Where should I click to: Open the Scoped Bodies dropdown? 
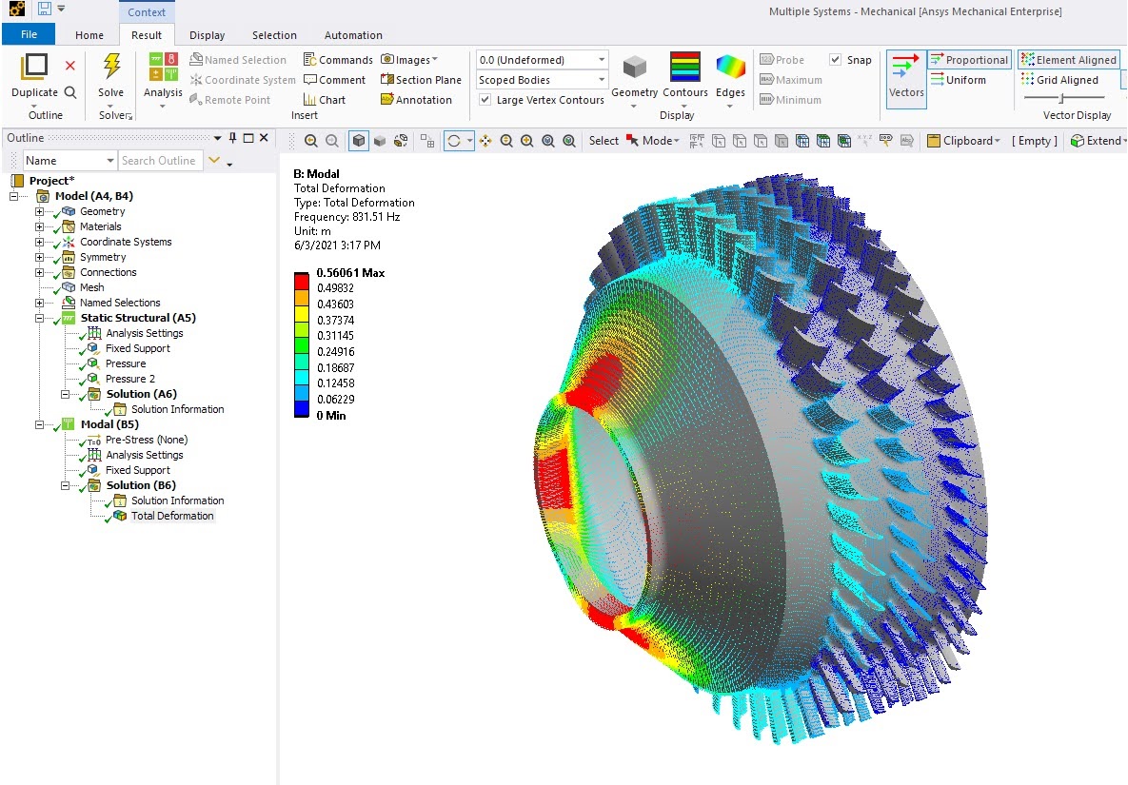(x=542, y=80)
